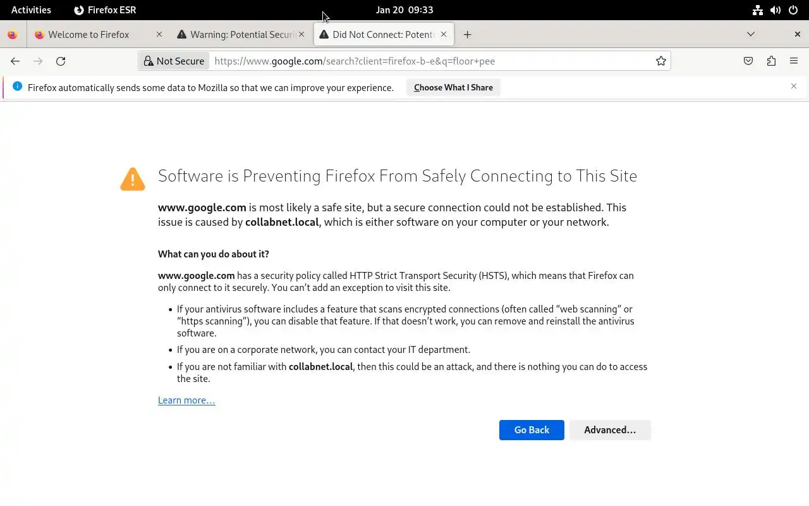Expand the list all tabs chevron

coord(751,34)
